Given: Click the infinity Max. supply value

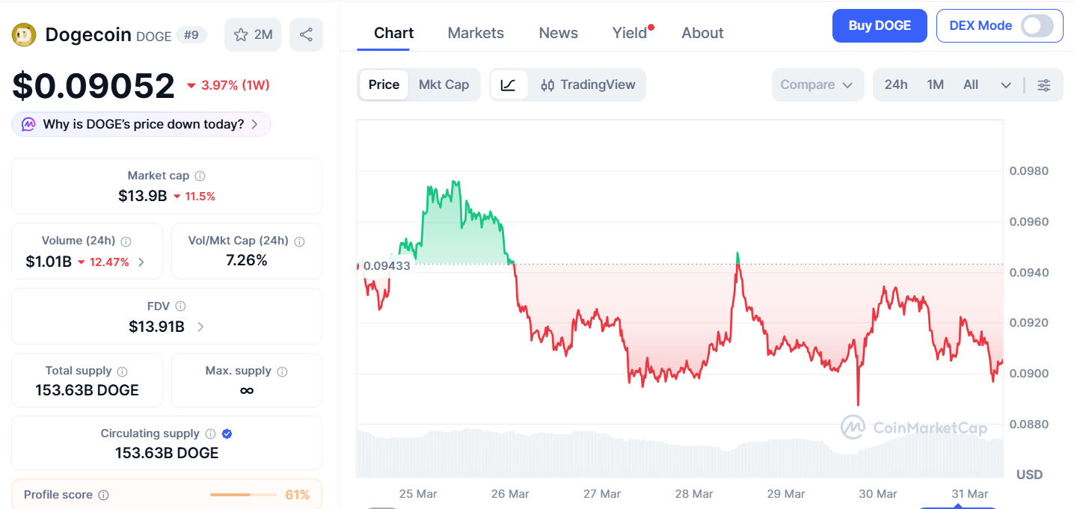Looking at the screenshot, I should pyautogui.click(x=247, y=390).
